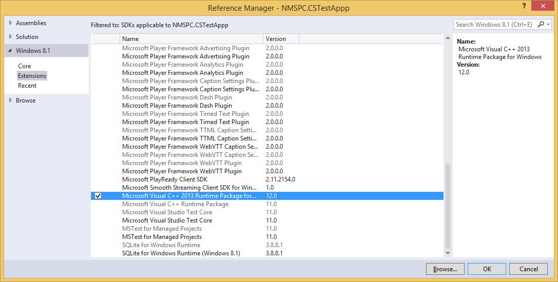Open the search options dropdown arrow
Viewport: 558px width, 282px height.
(548, 25)
